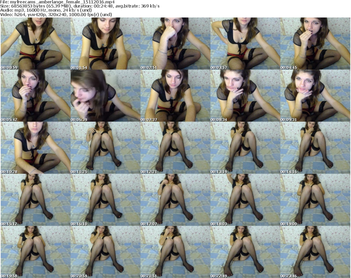Open the frame at 00:09:31
The height and width of the screenshot is (278, 351).
(x=315, y=96)
